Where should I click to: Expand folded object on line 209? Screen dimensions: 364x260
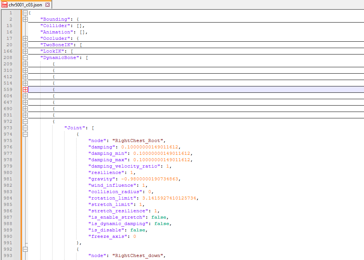(x=25, y=64)
